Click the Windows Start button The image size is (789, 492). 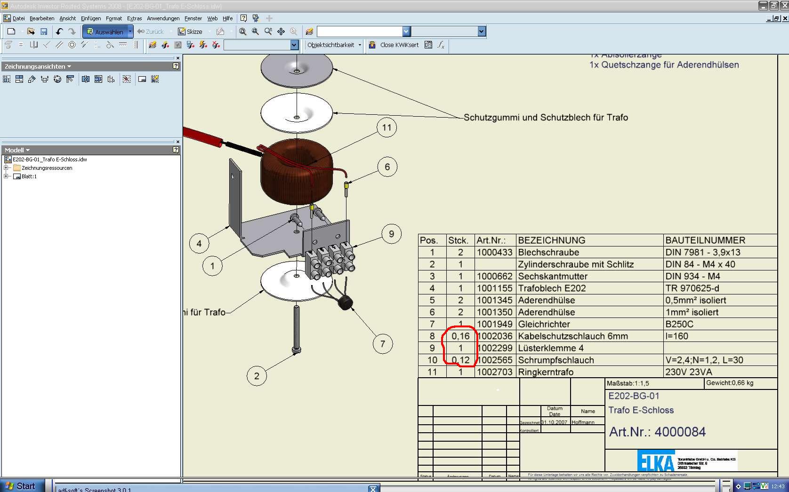pos(22,486)
